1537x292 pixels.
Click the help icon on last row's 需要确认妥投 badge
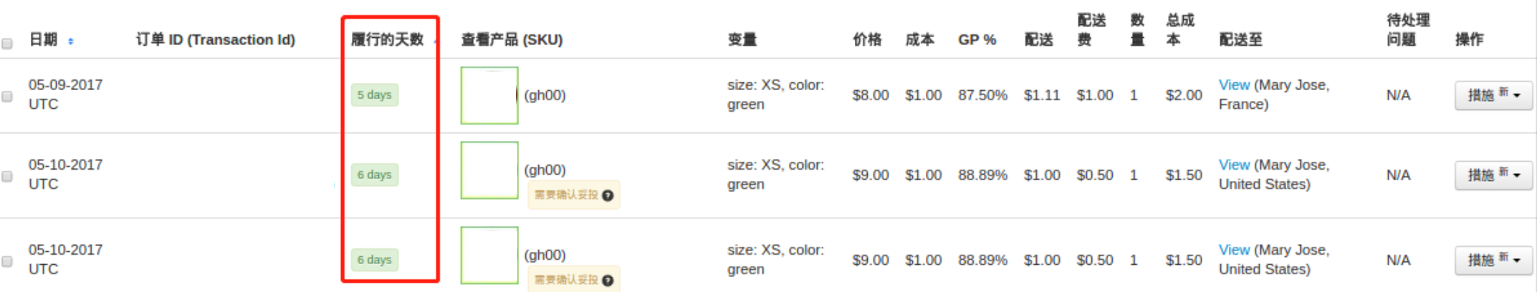pos(608,281)
